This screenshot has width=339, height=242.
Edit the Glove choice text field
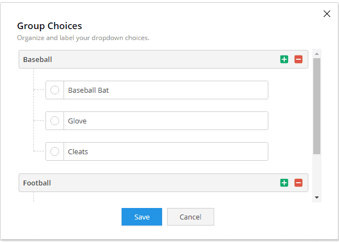(x=166, y=121)
